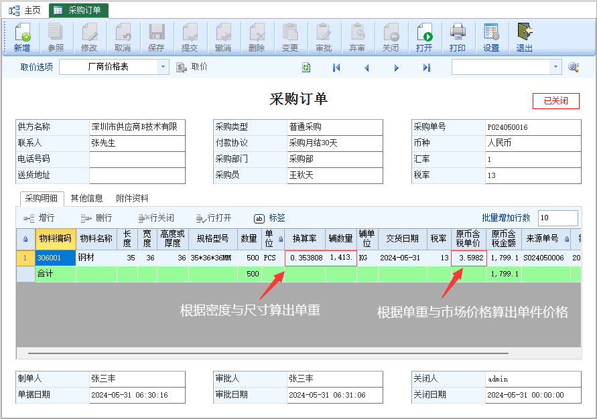
Task: Click the S024050006 source order cell
Action: point(545,258)
